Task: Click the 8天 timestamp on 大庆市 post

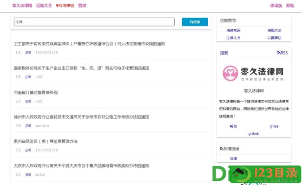Action: 18,174
